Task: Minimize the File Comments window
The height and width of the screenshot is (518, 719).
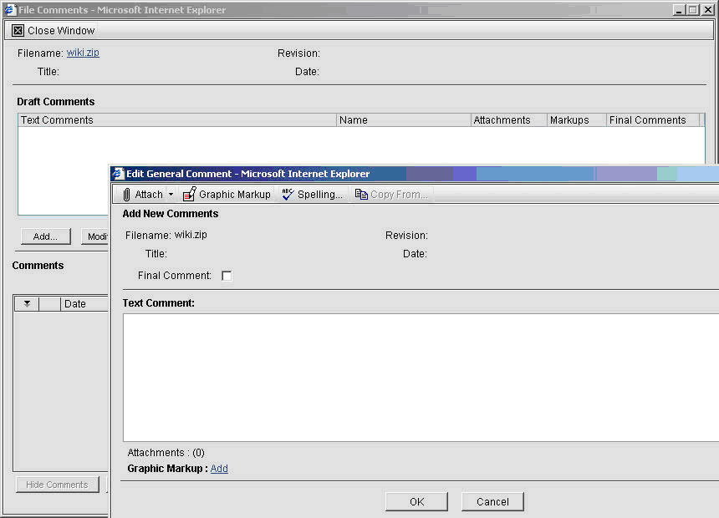Action: pos(679,10)
